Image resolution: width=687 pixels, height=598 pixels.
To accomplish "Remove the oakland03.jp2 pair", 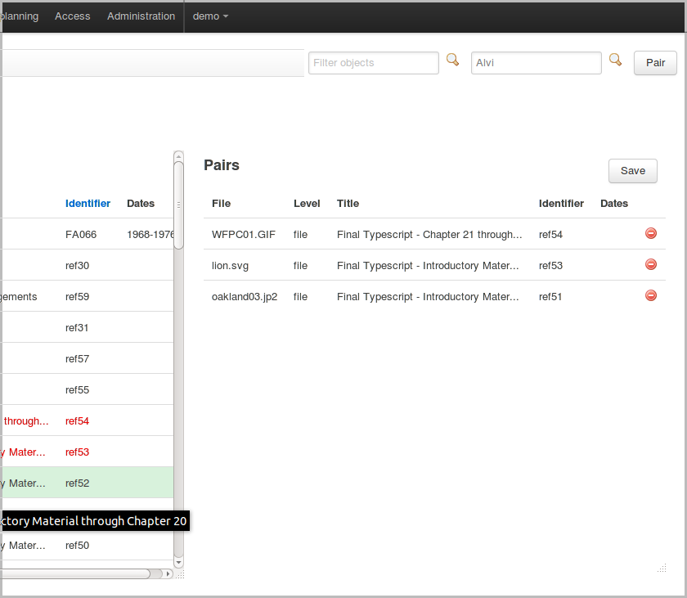I will click(651, 295).
